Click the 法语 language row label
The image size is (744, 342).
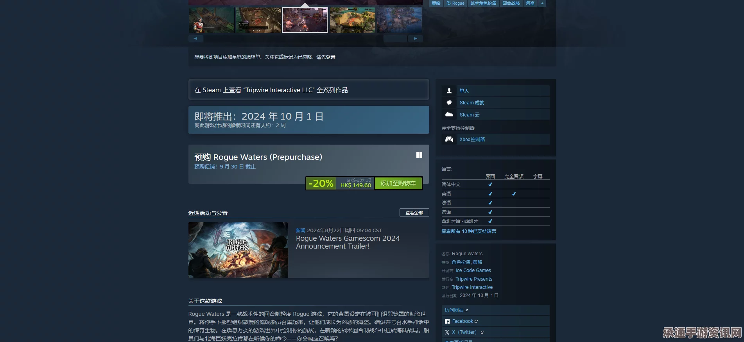[x=446, y=203]
